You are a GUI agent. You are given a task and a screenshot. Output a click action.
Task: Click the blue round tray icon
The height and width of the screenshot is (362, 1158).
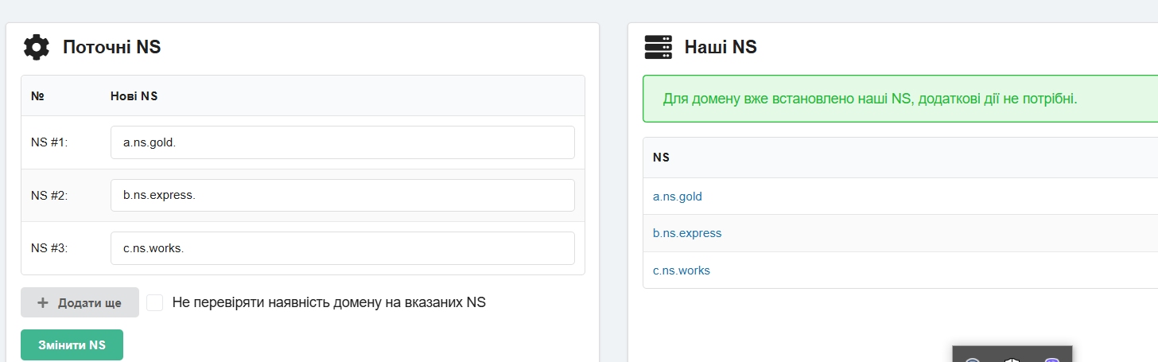pyautogui.click(x=972, y=360)
